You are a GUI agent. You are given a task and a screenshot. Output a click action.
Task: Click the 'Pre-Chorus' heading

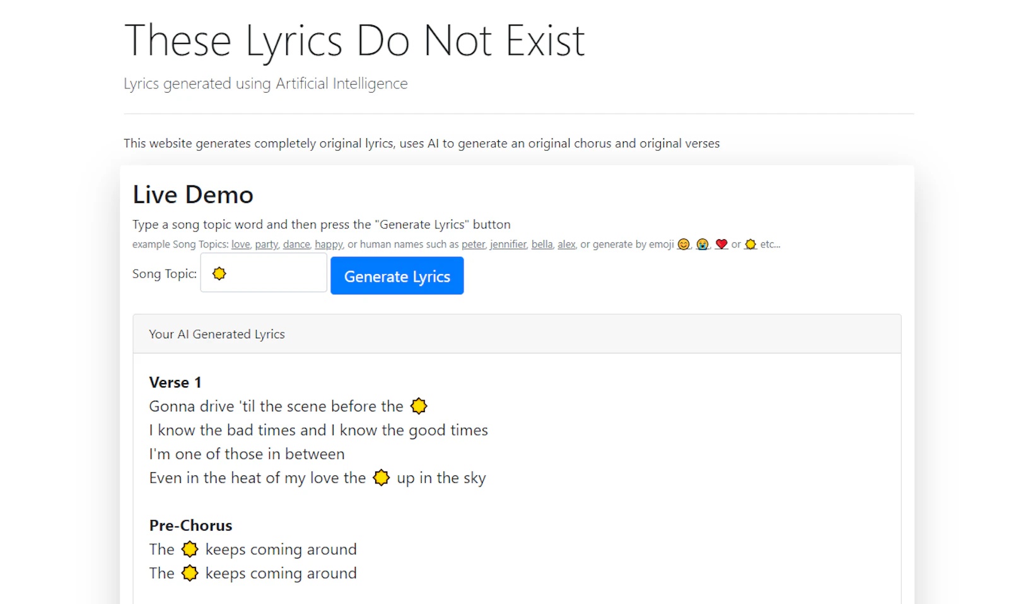point(190,525)
